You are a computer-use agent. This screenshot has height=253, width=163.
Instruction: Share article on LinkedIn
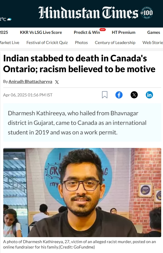pos(149,95)
